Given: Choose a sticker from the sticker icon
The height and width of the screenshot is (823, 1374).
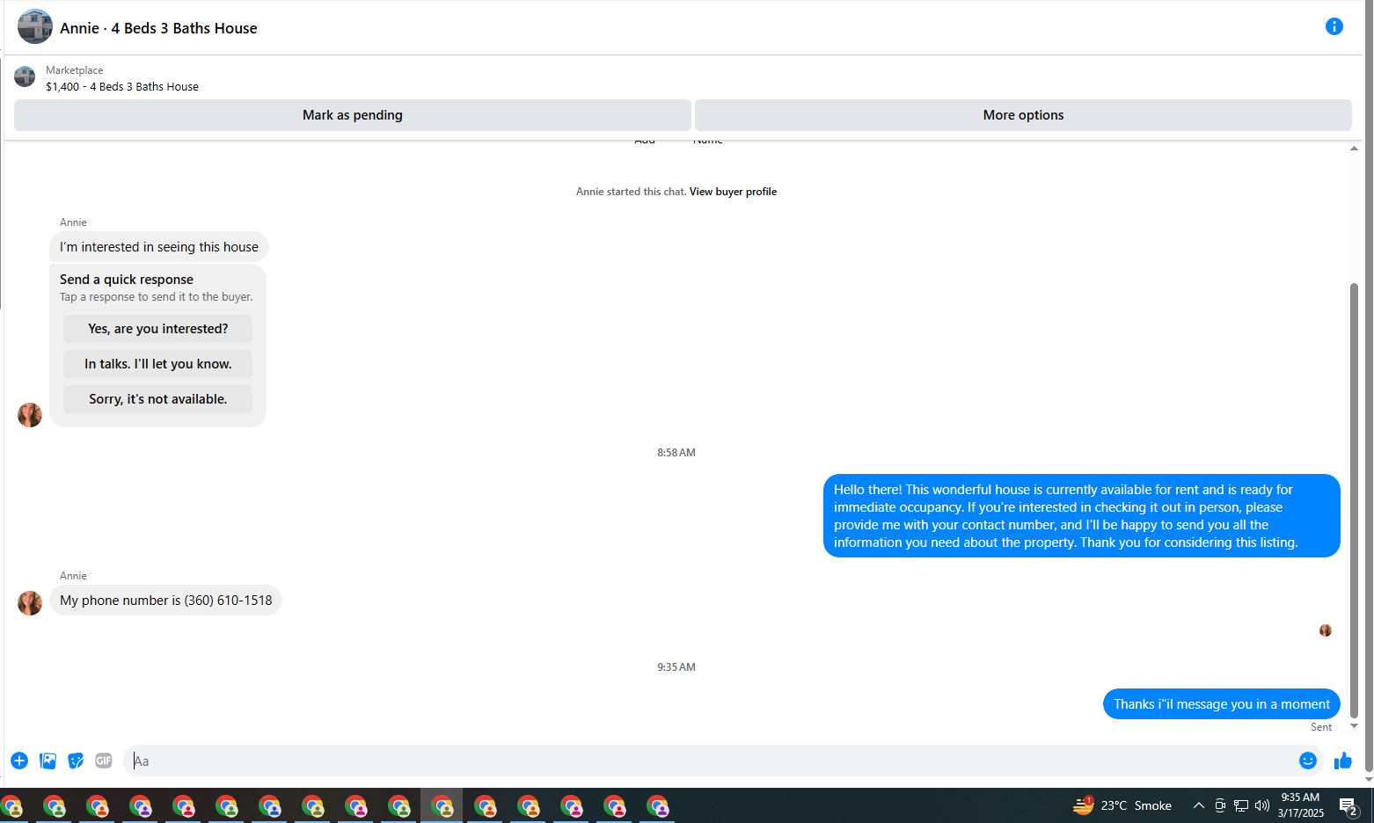Looking at the screenshot, I should (76, 761).
